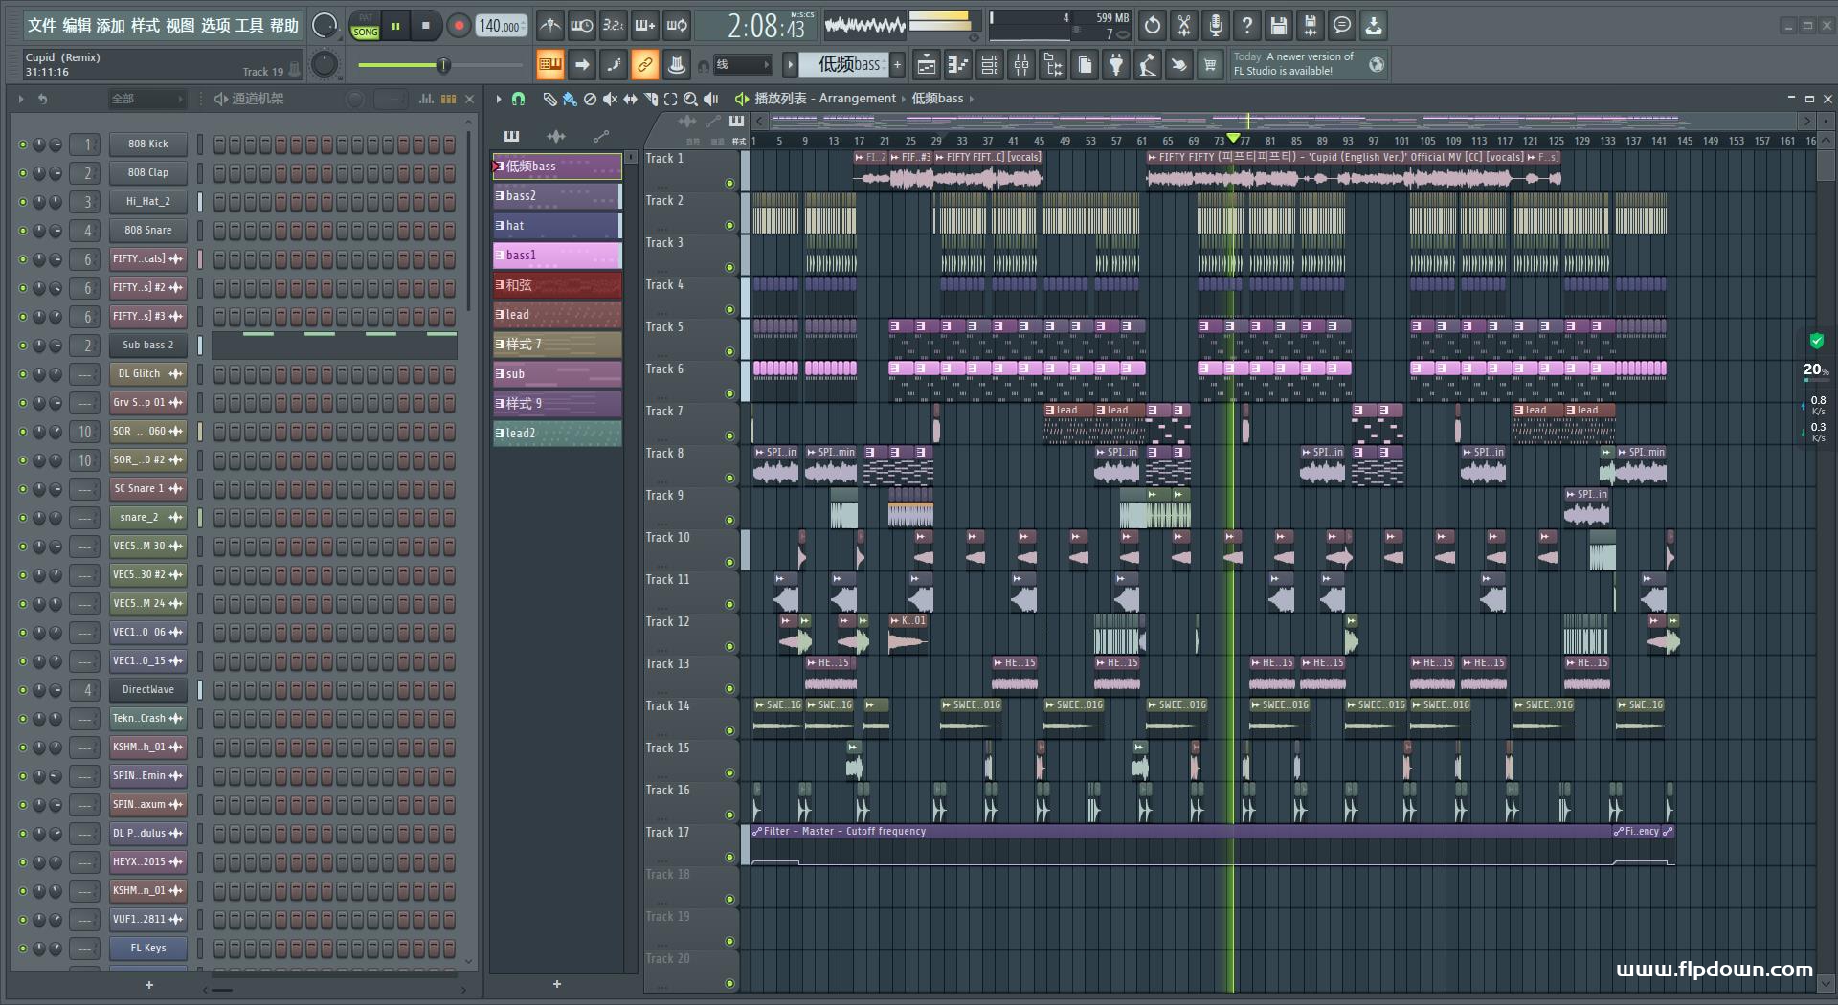The width and height of the screenshot is (1838, 1005).
Task: Click the 140.000 tempo field
Action: [x=502, y=26]
